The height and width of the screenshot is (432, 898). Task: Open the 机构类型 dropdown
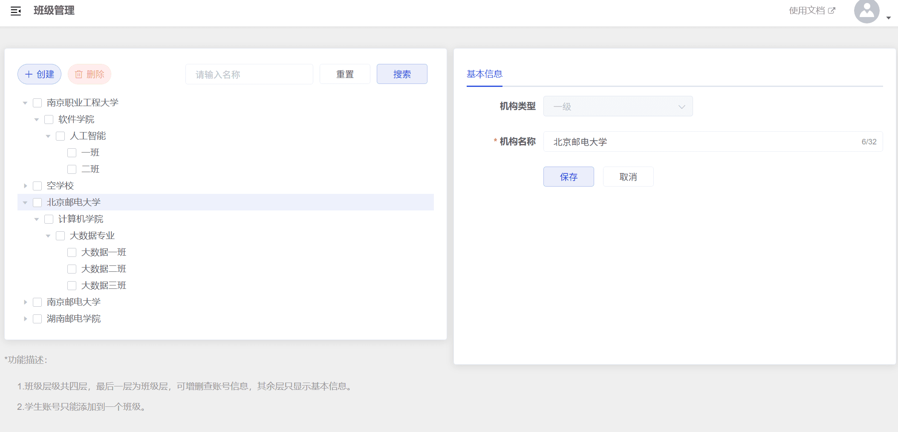click(x=618, y=107)
